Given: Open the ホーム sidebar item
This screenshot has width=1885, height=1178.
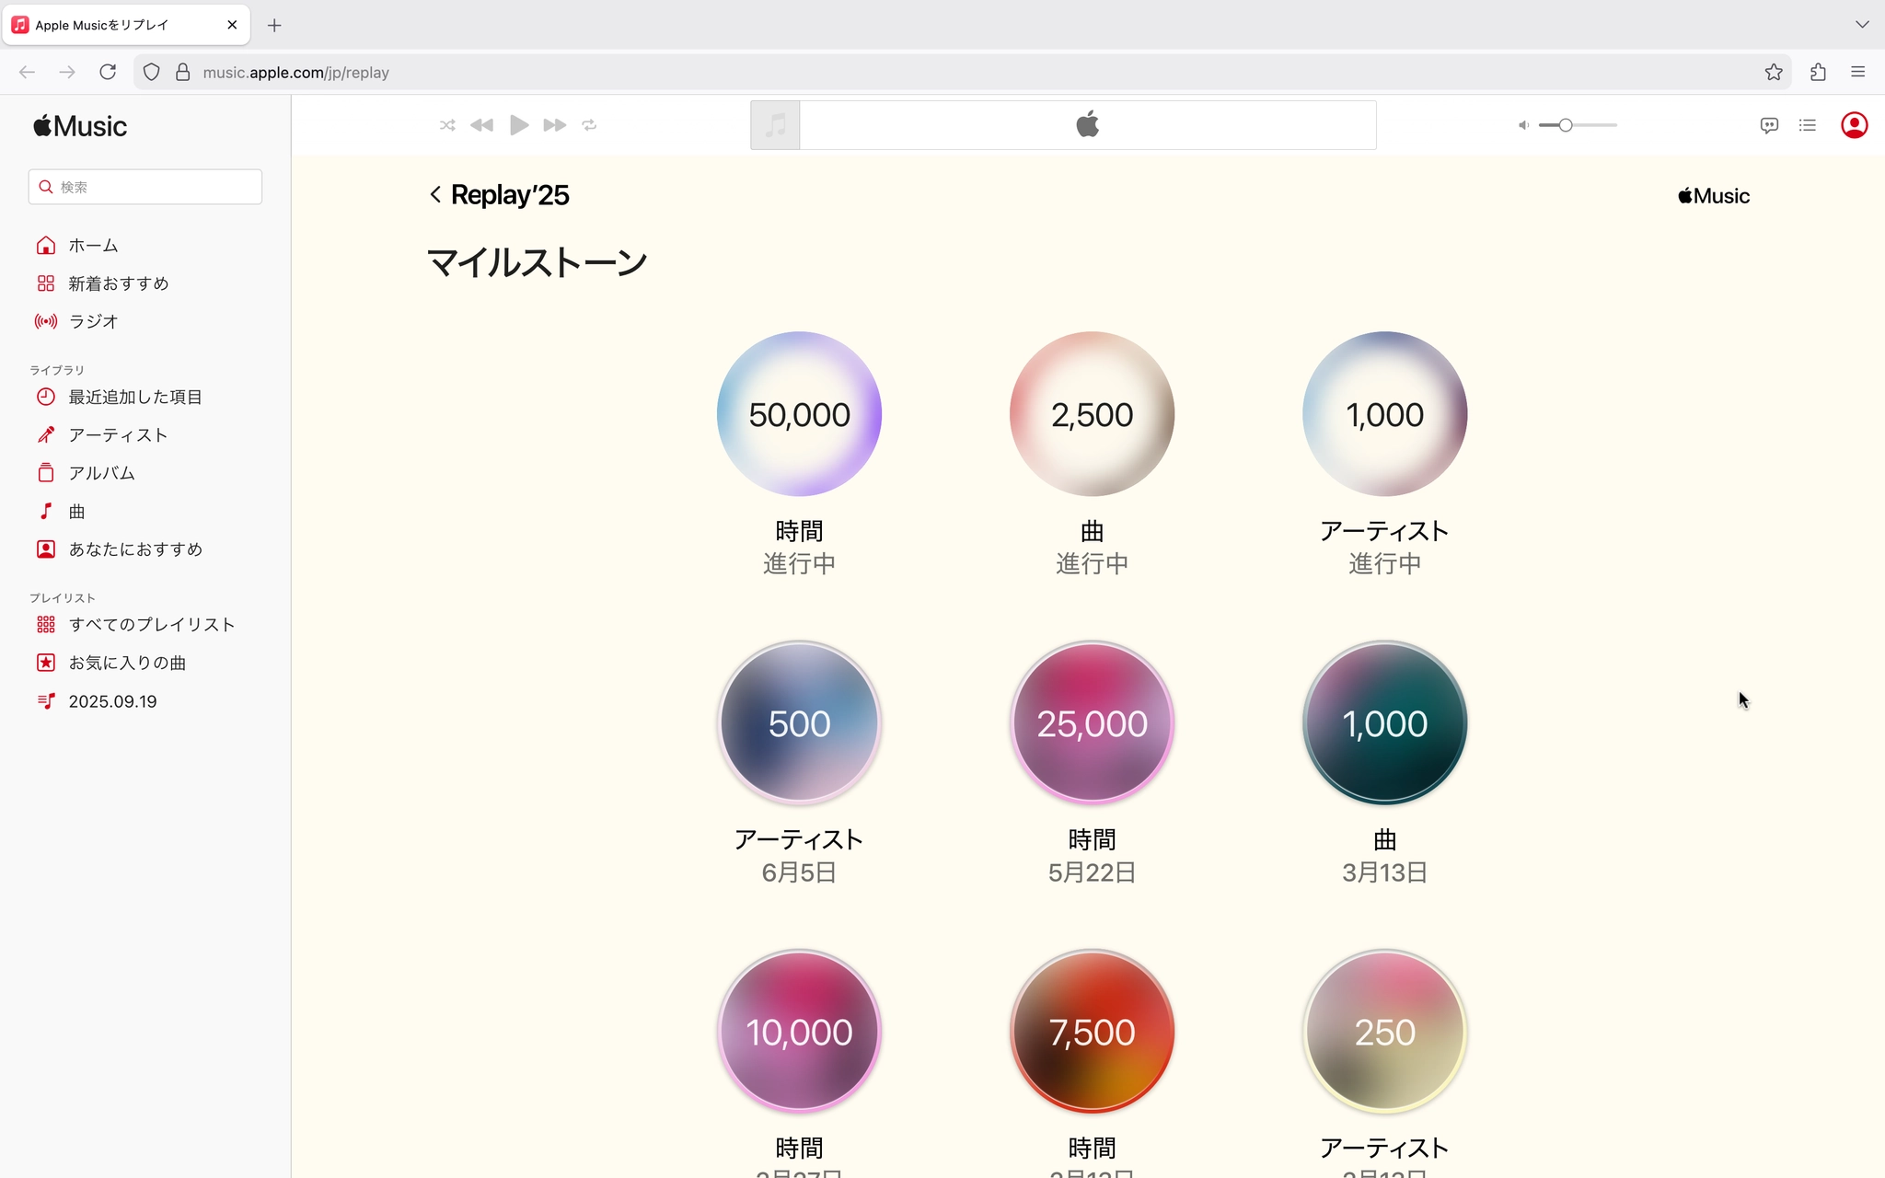Looking at the screenshot, I should 93,246.
